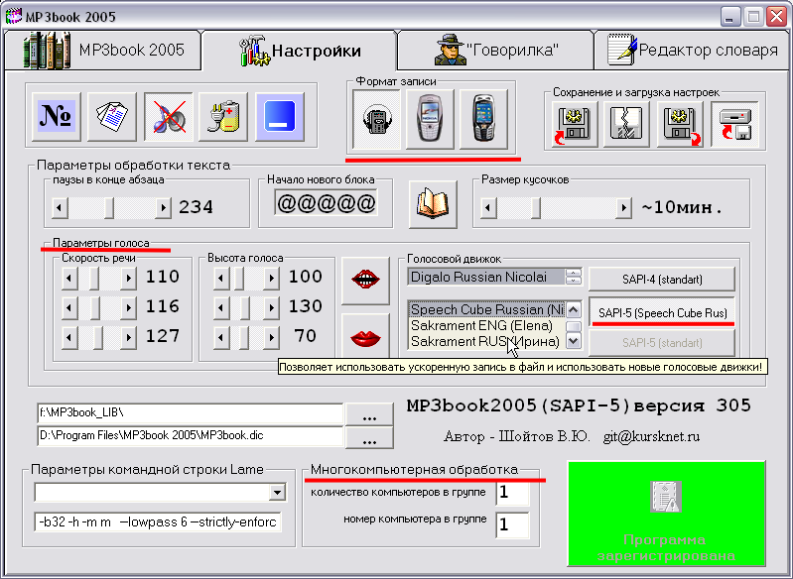The height and width of the screenshot is (579, 793).
Task: Click the № numbering toggle icon
Action: coord(57,117)
